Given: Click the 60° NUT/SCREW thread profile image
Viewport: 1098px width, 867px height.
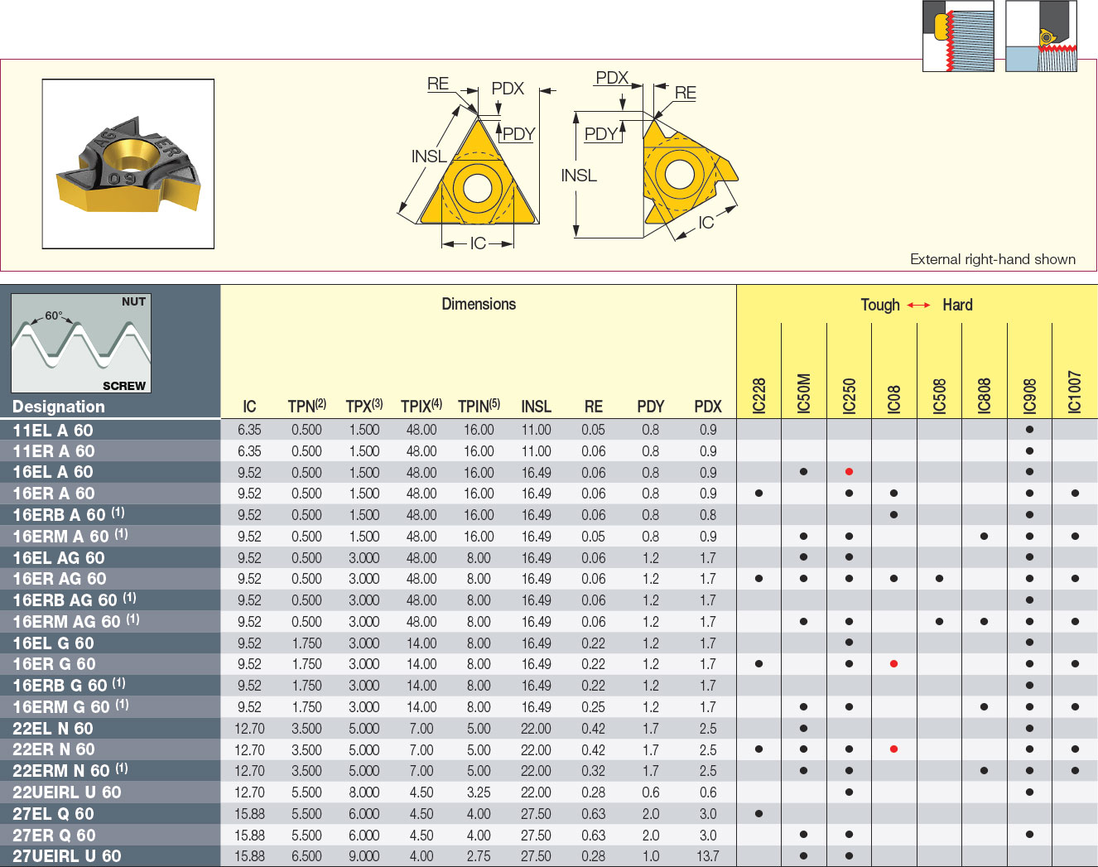Looking at the screenshot, I should coord(81,344).
